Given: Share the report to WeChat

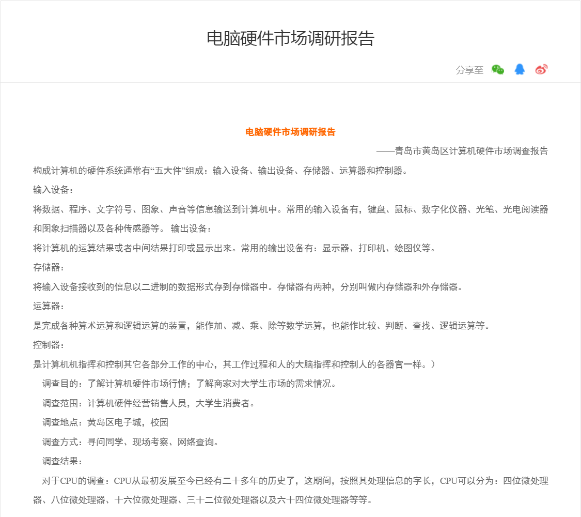Looking at the screenshot, I should click(498, 70).
